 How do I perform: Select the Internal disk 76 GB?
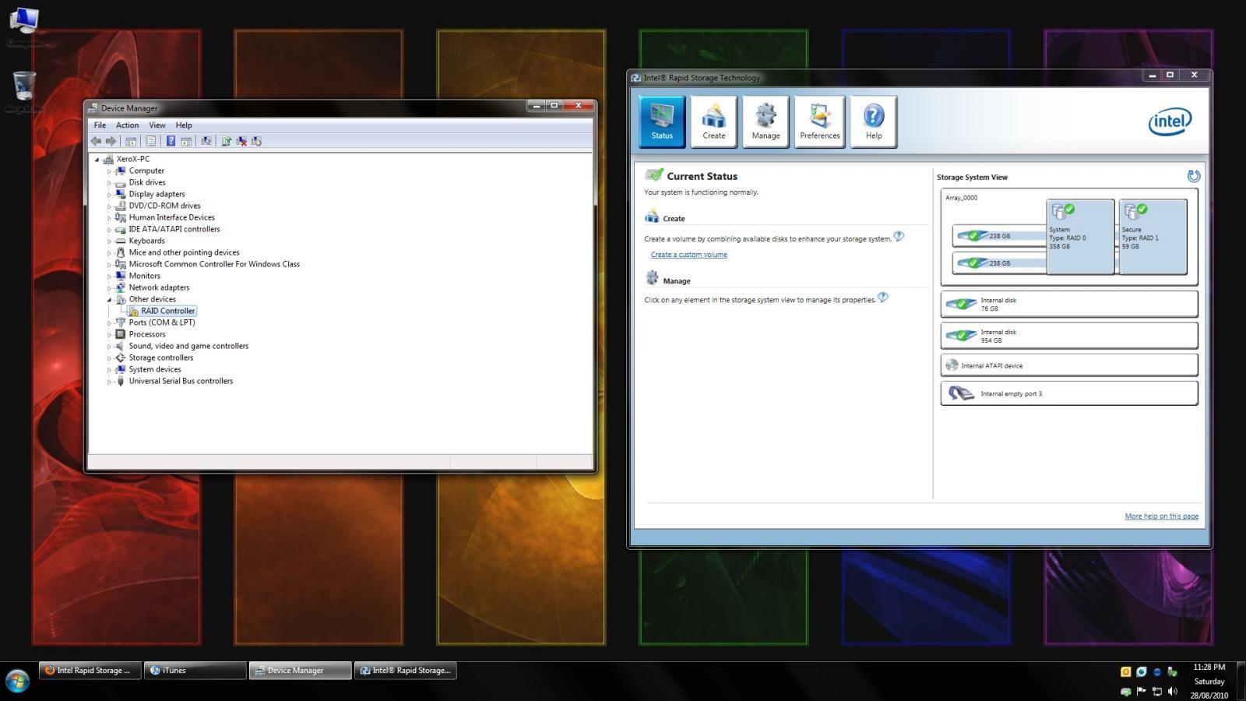coord(1068,304)
